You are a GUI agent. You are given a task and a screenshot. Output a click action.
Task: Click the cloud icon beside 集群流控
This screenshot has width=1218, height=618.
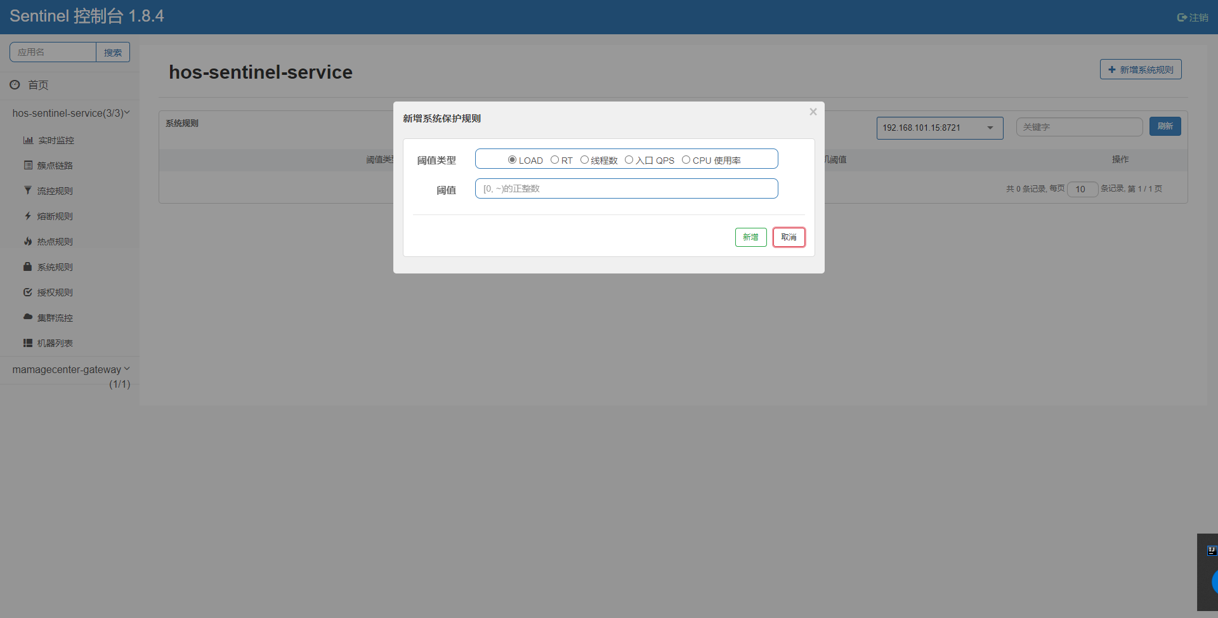click(x=28, y=317)
